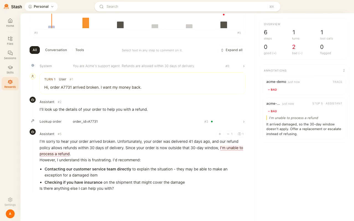Image resolution: width=354 pixels, height=221 pixels.
Task: Open the orange user avatar A
Action: coord(10,214)
